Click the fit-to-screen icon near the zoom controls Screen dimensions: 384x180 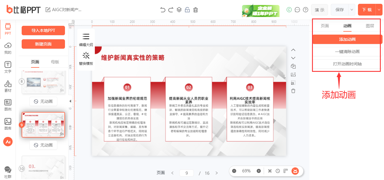click(270, 171)
